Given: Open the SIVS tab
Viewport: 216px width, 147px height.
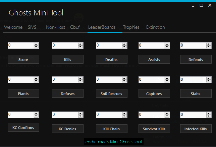Looking at the screenshot, I should 32,27.
